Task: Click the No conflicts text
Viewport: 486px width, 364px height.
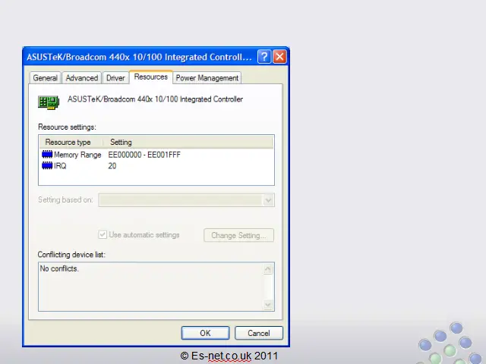Action: pyautogui.click(x=59, y=268)
